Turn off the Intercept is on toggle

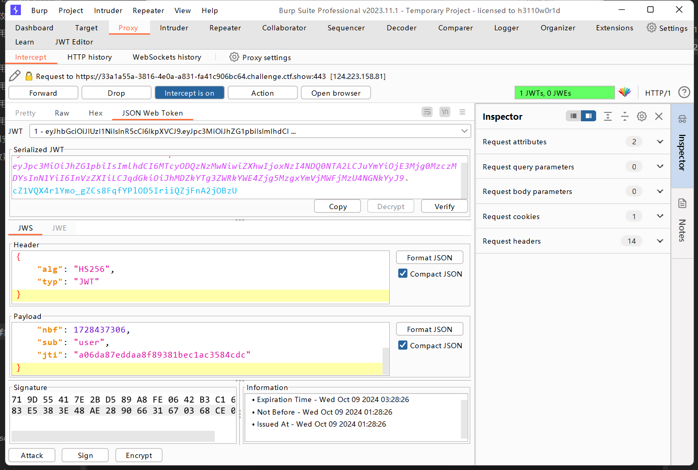(x=189, y=93)
